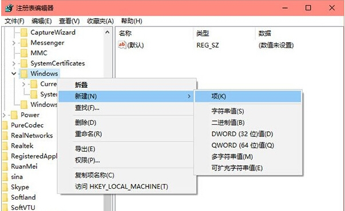Screen dimensions: 345x211
Task: Create a new 字符串值(S)
Action: 248,111
